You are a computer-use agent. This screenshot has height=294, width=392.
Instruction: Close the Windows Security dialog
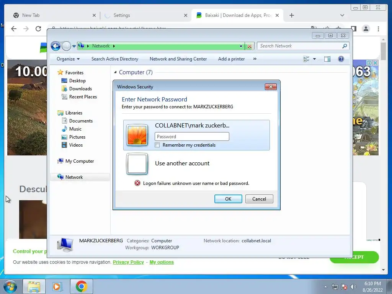pyautogui.click(x=271, y=87)
